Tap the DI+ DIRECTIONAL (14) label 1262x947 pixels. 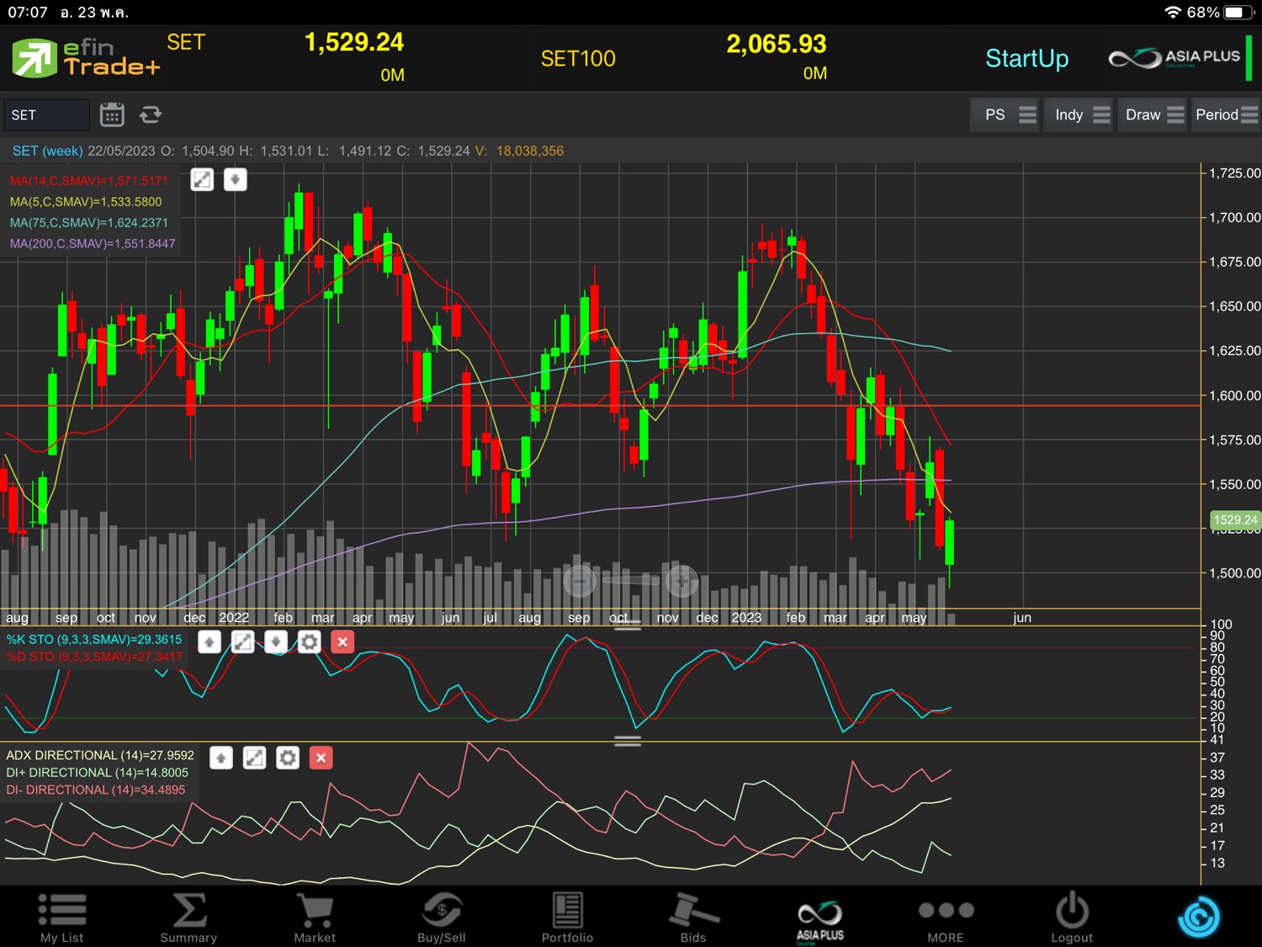point(98,772)
